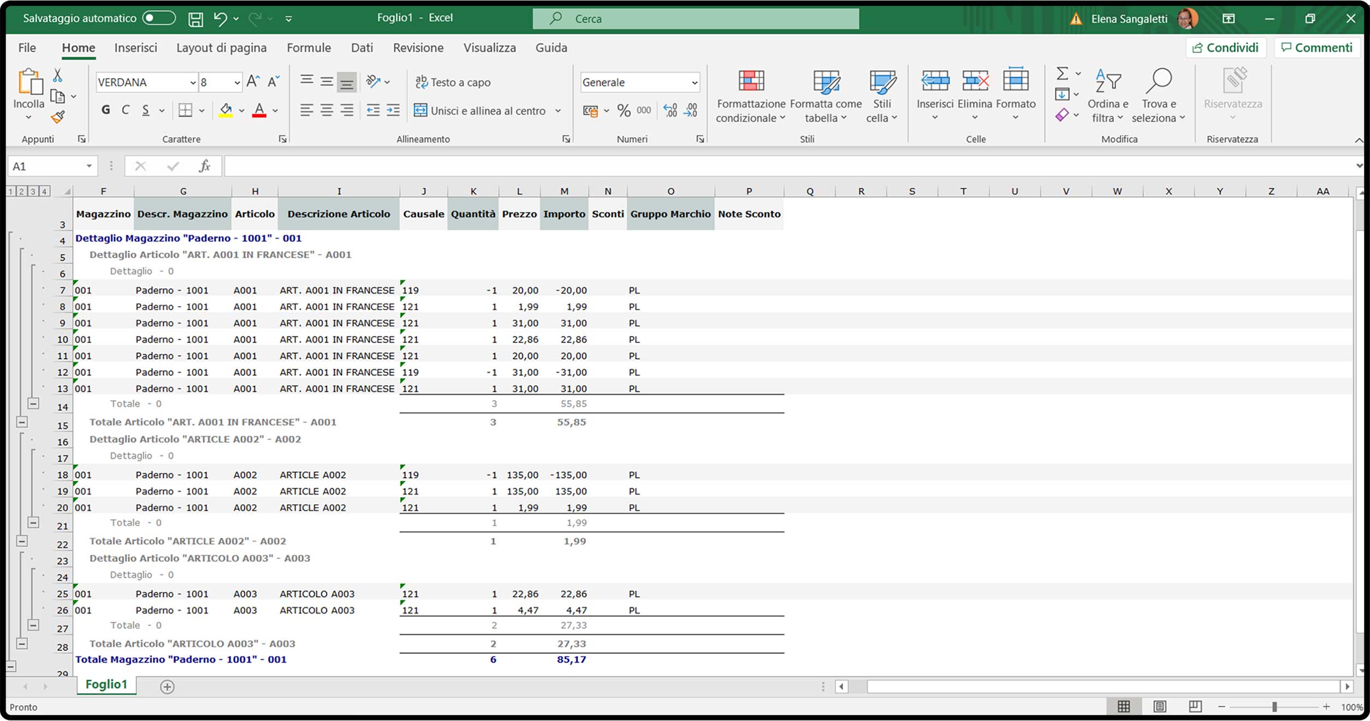The image size is (1370, 721).
Task: Open Unisci e allinea al centro arrow
Action: click(x=558, y=111)
